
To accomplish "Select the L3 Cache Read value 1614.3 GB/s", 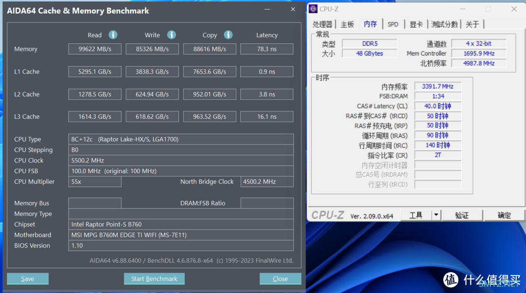I will click(94, 117).
